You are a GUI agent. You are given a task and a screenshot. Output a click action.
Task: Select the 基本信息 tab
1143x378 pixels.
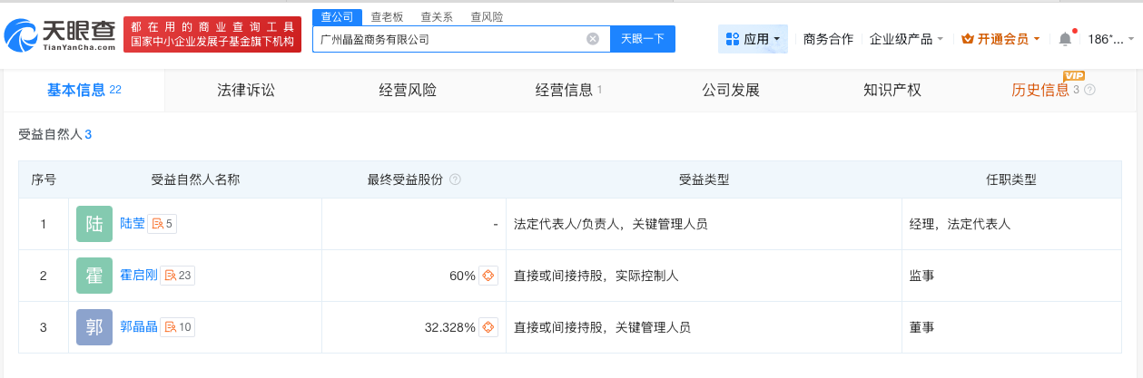(x=84, y=90)
